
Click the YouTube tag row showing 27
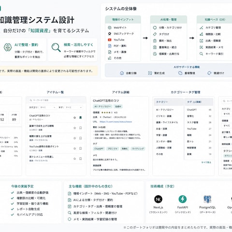(x=199, y=129)
